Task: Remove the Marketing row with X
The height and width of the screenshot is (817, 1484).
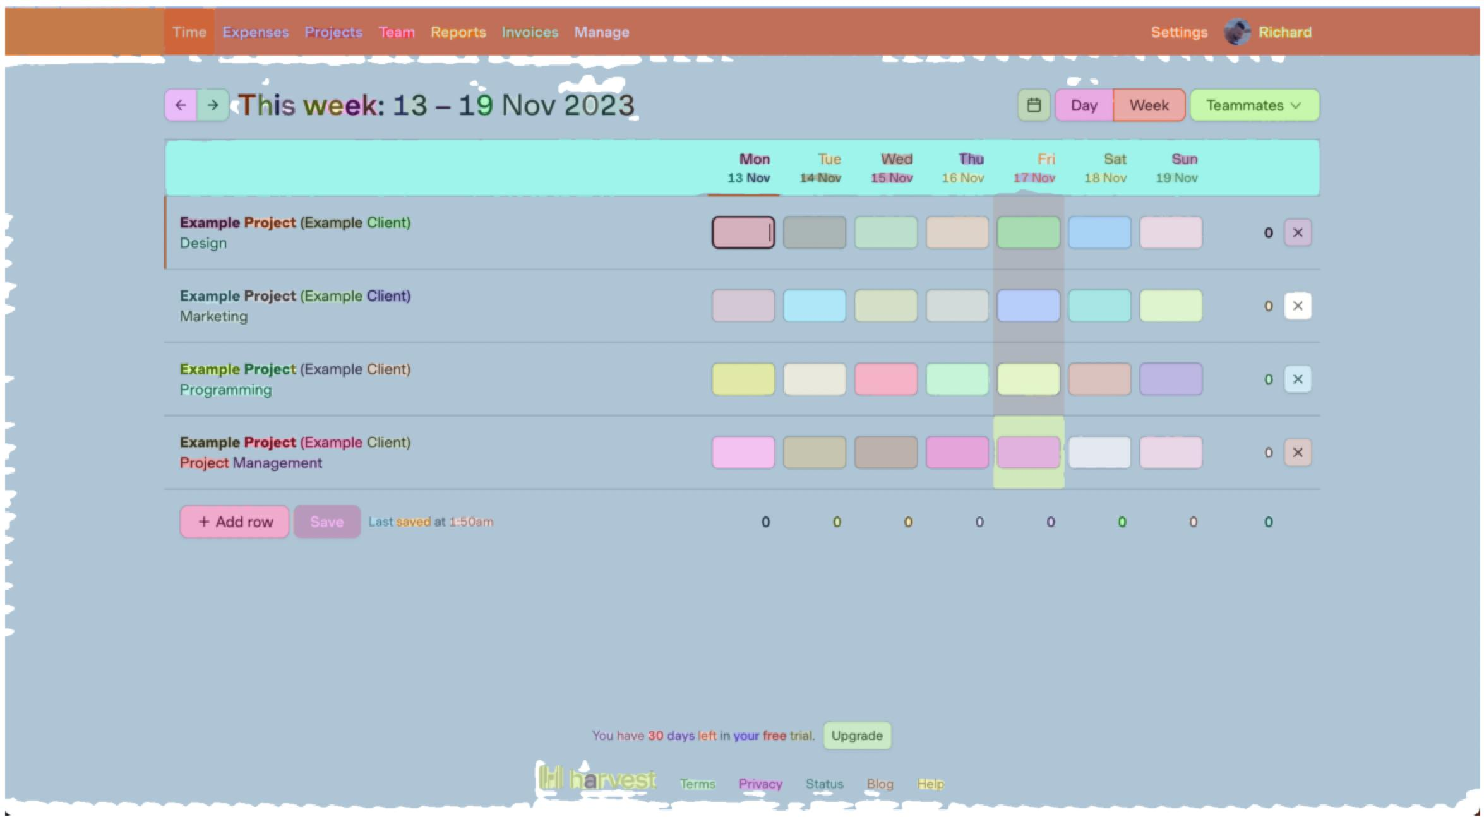Action: [1297, 306]
